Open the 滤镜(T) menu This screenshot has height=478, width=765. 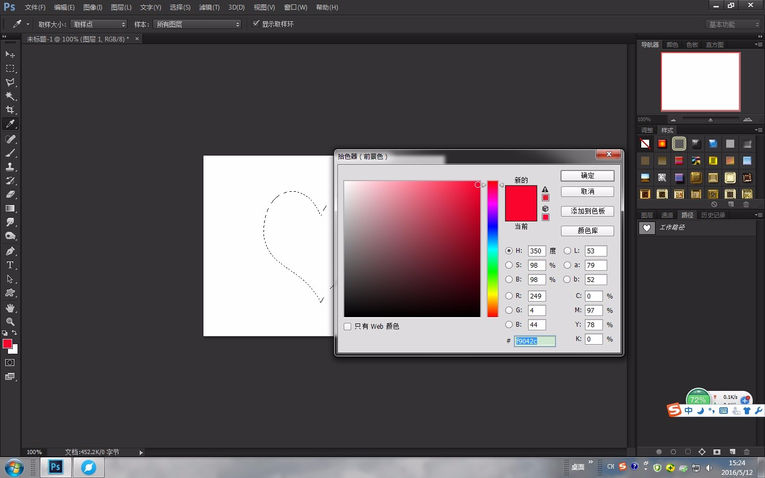[x=209, y=7]
